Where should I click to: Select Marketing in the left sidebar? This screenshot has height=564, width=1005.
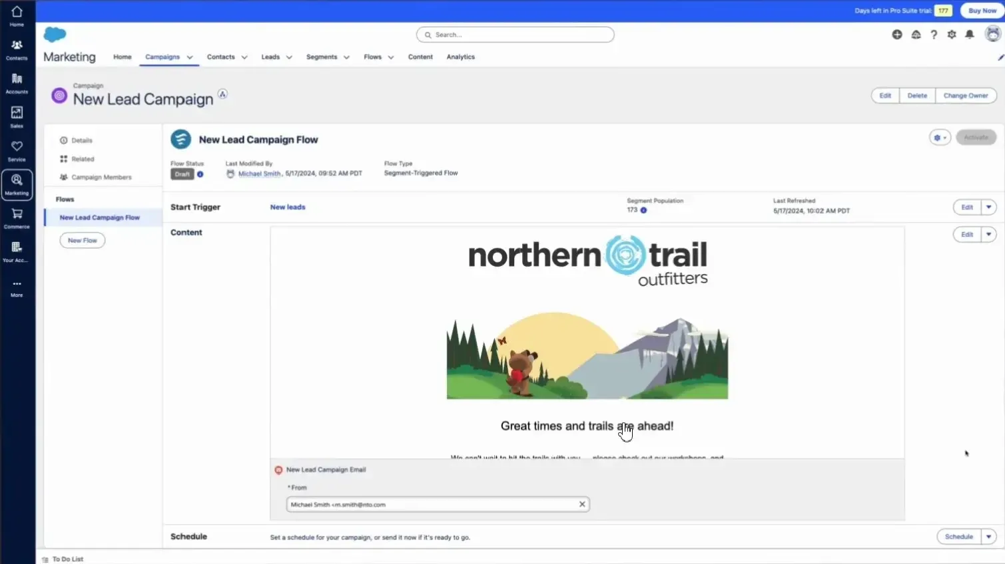pyautogui.click(x=17, y=184)
